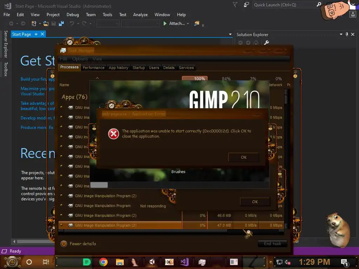Click the Find in Files toolbar icon
This screenshot has width=359, height=269.
tap(197, 23)
